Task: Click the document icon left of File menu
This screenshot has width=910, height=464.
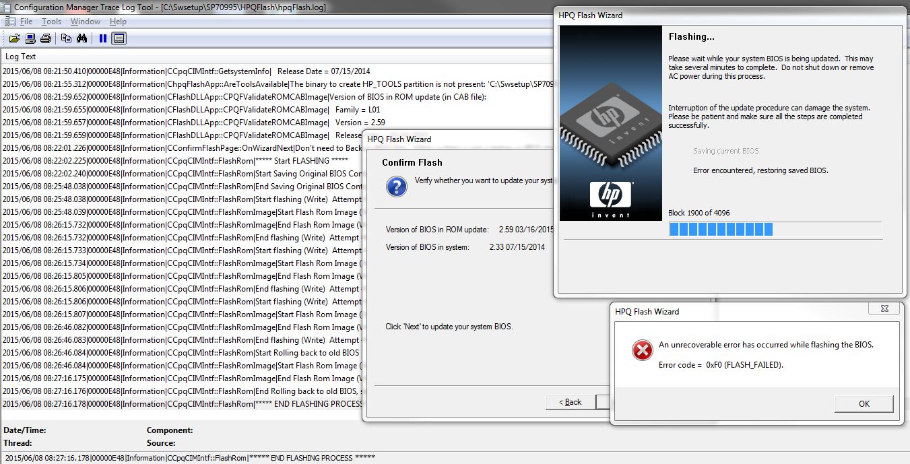Action: point(10,22)
